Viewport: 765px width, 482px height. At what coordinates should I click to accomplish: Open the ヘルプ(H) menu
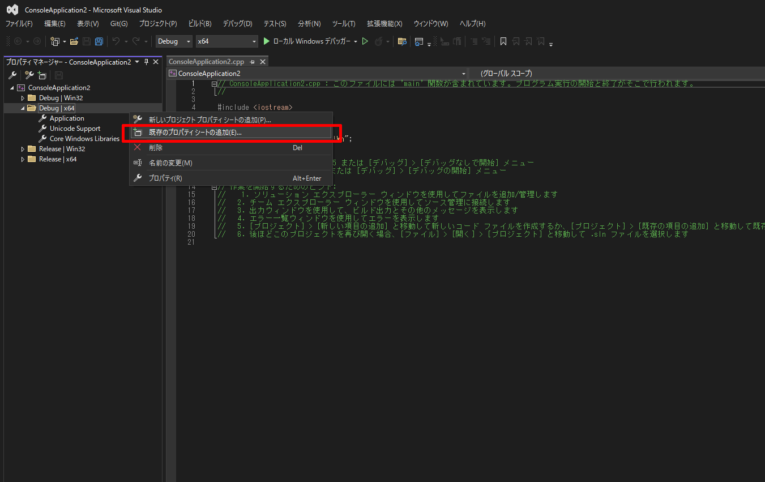coord(472,24)
